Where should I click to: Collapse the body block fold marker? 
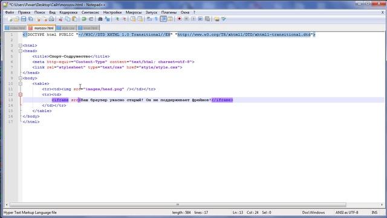pos(21,78)
